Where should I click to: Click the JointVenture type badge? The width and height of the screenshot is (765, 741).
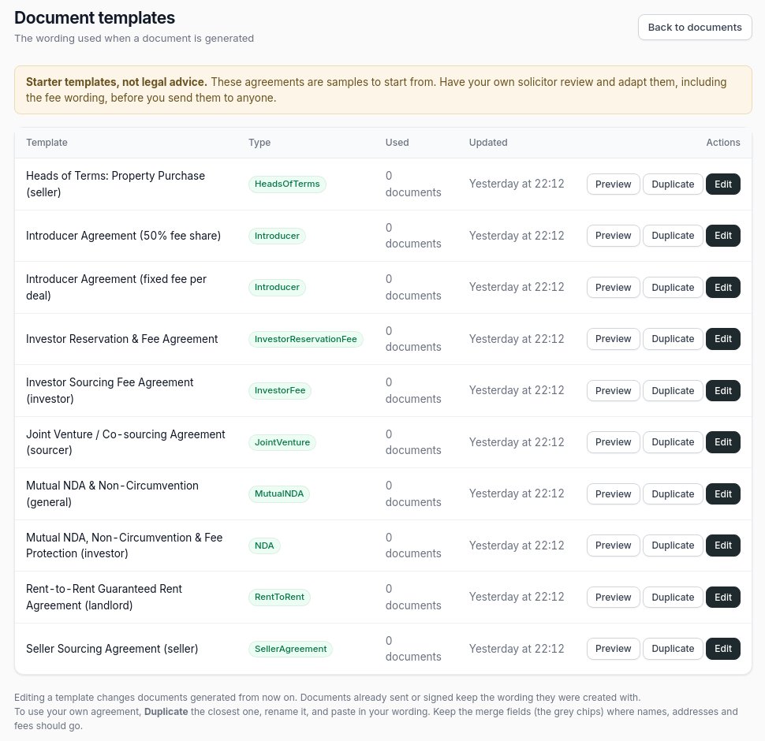click(282, 442)
